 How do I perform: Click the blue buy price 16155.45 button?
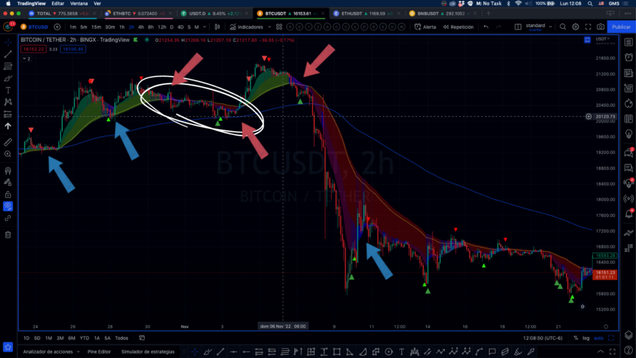[73, 49]
